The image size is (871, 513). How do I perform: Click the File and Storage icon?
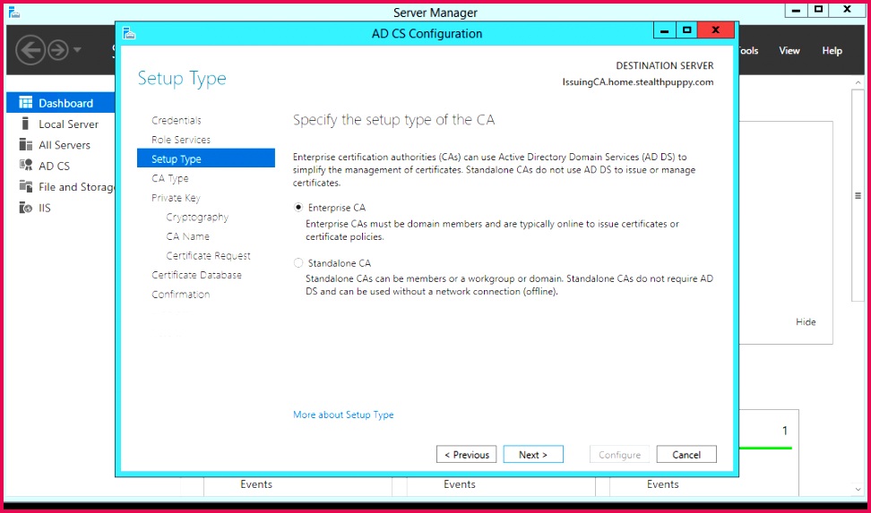[x=25, y=187]
